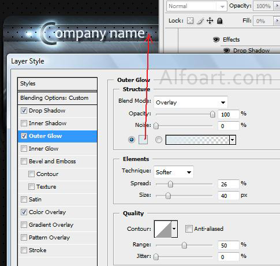
Task: Enable the Pattern Overlay checkbox
Action: coord(24,238)
